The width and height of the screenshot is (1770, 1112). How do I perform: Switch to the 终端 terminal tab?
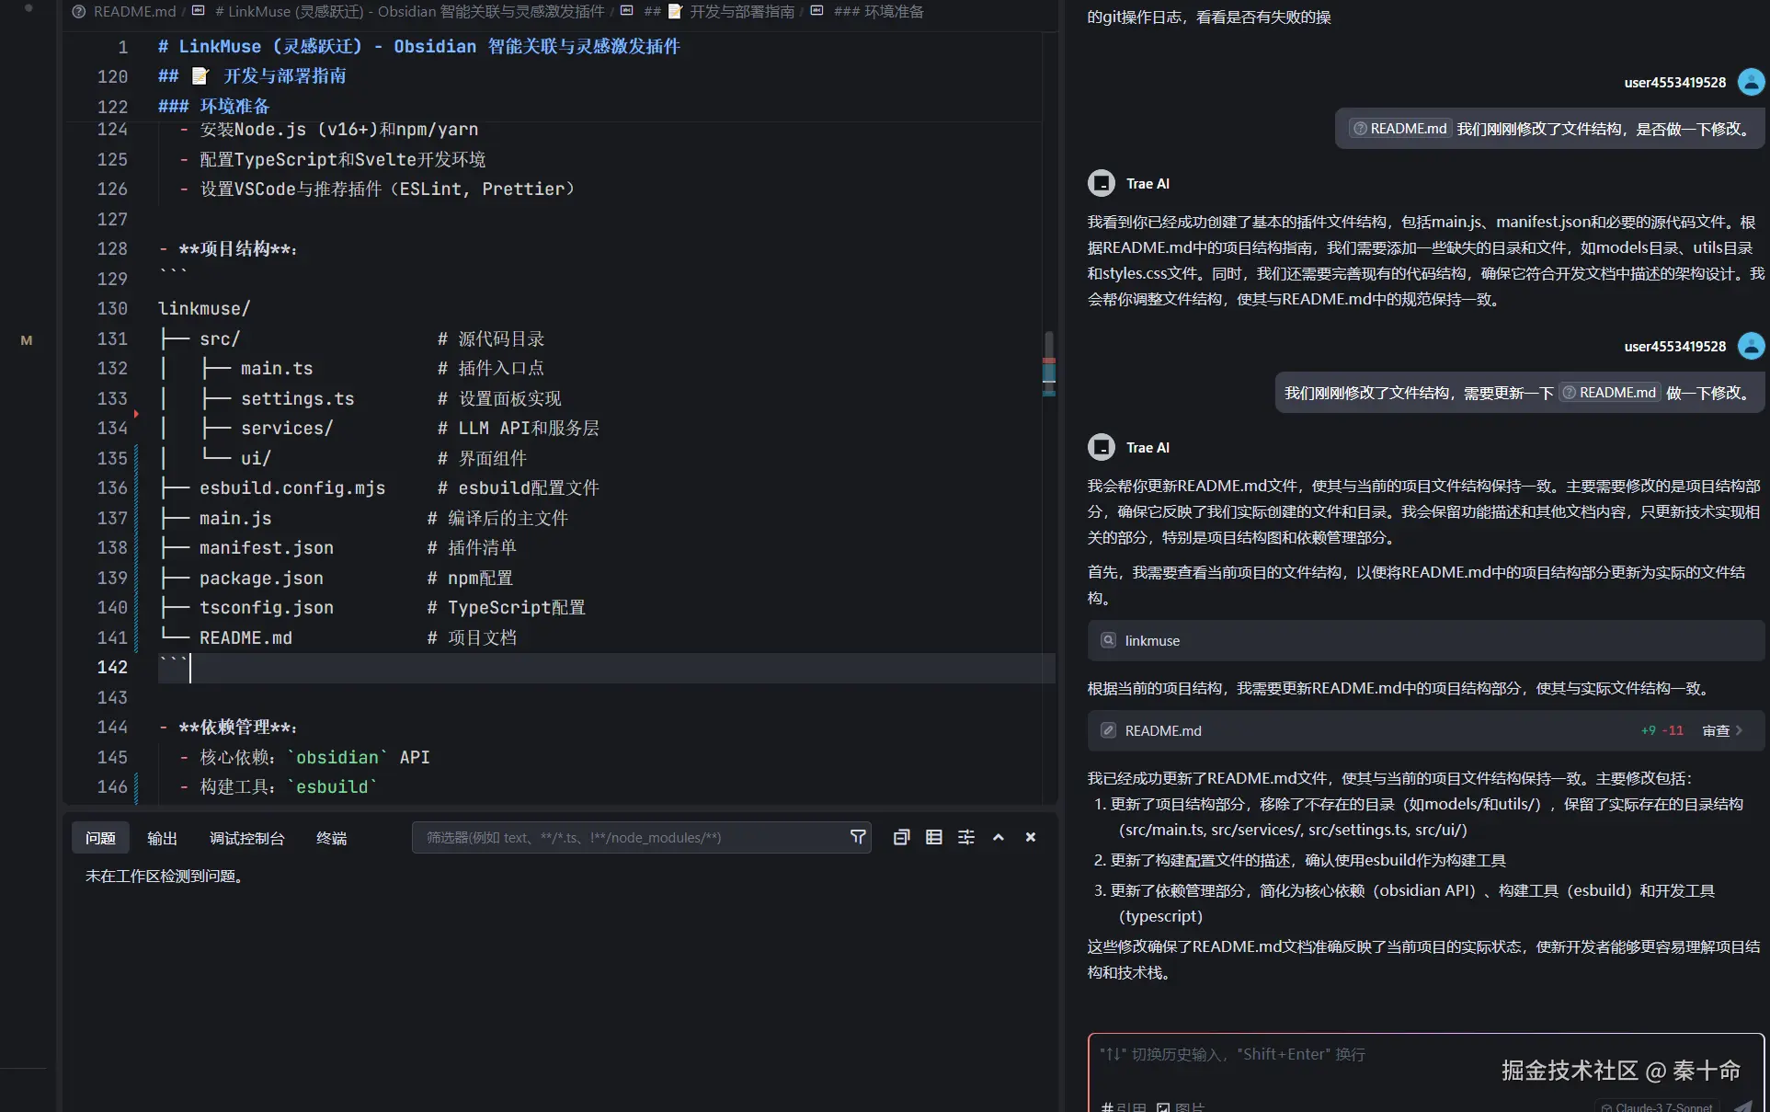331,838
